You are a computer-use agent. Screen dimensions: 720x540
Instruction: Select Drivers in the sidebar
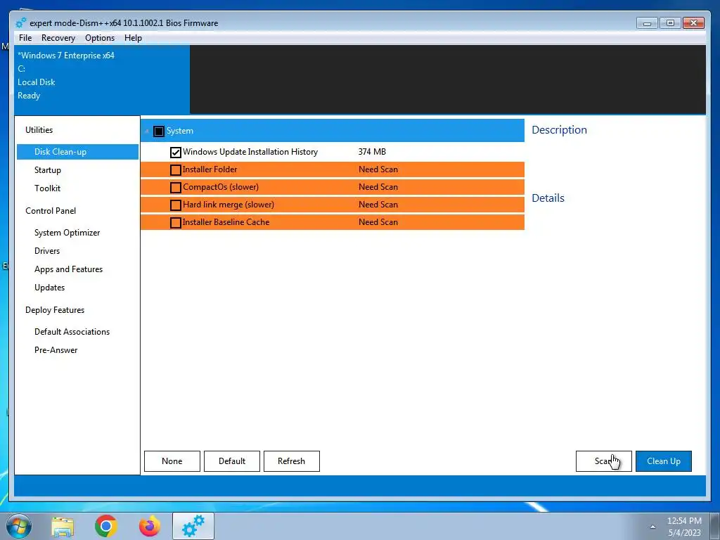point(47,251)
